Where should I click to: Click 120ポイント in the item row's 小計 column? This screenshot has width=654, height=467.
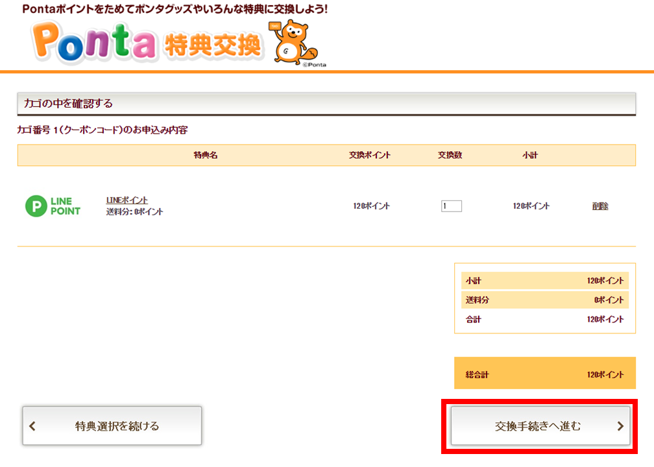tap(531, 206)
